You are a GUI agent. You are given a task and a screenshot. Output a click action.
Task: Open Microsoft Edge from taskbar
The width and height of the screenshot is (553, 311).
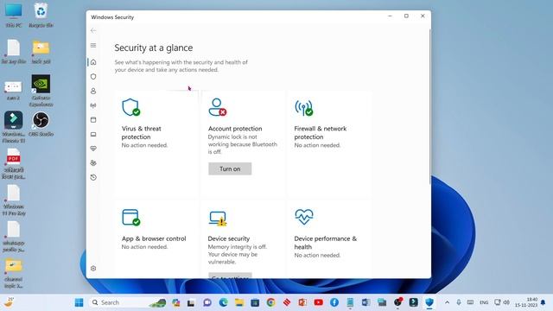pyautogui.click(x=223, y=302)
